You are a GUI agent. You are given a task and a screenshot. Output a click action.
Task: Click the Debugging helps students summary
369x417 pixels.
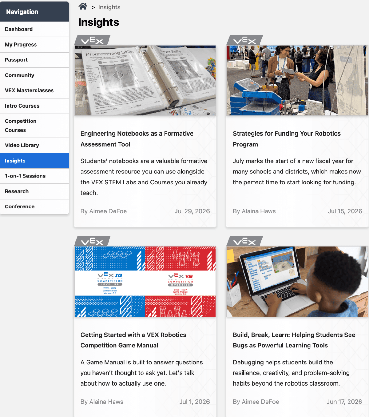(x=291, y=373)
